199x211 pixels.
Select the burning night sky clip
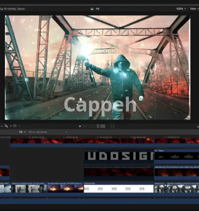pyautogui.click(x=177, y=173)
